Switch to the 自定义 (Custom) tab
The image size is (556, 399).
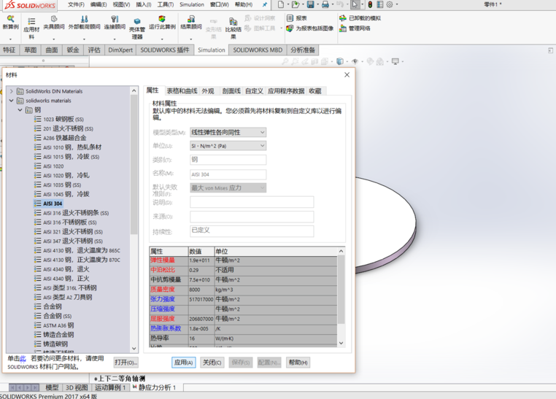point(254,91)
